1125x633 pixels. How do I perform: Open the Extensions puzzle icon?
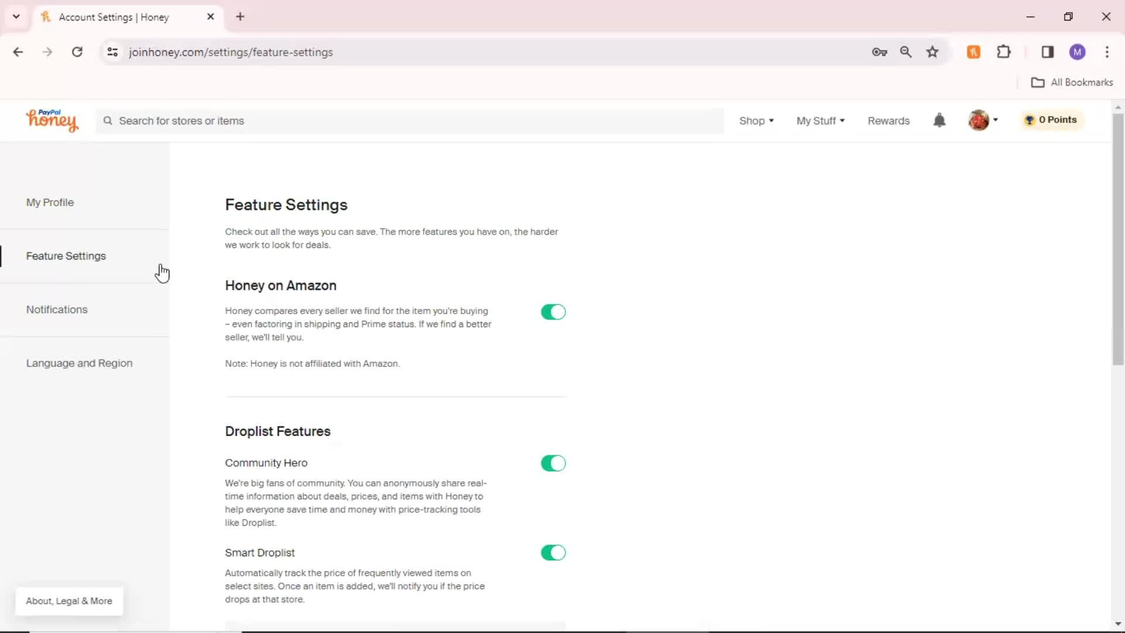(1004, 52)
